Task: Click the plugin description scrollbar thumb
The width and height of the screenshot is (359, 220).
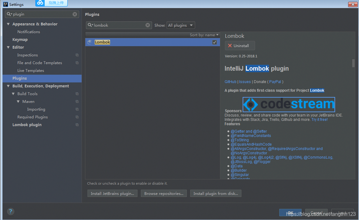Action: point(353,63)
